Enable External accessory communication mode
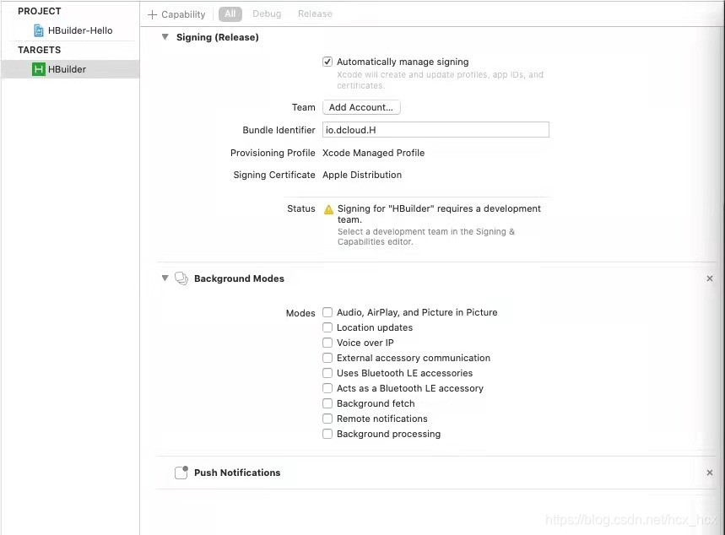The width and height of the screenshot is (725, 535). [327, 358]
